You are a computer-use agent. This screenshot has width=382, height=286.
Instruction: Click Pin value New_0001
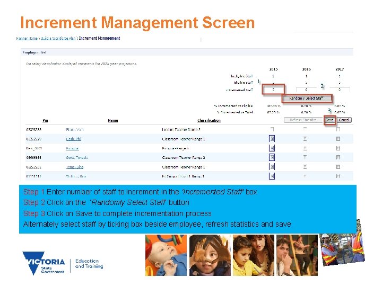pos(34,148)
